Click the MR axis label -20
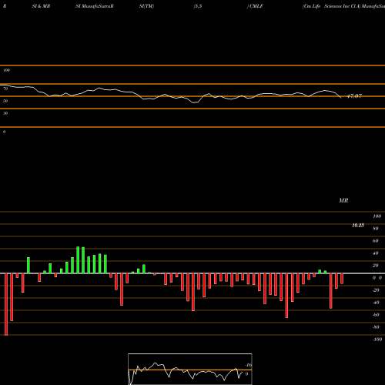 (376, 290)
